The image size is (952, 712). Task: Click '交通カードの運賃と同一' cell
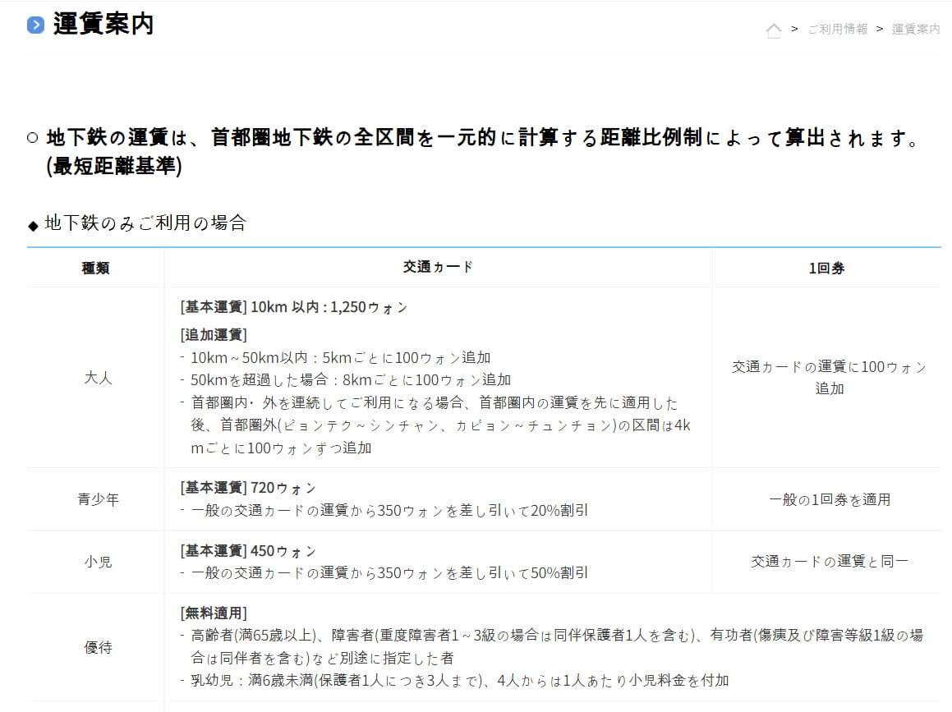830,562
